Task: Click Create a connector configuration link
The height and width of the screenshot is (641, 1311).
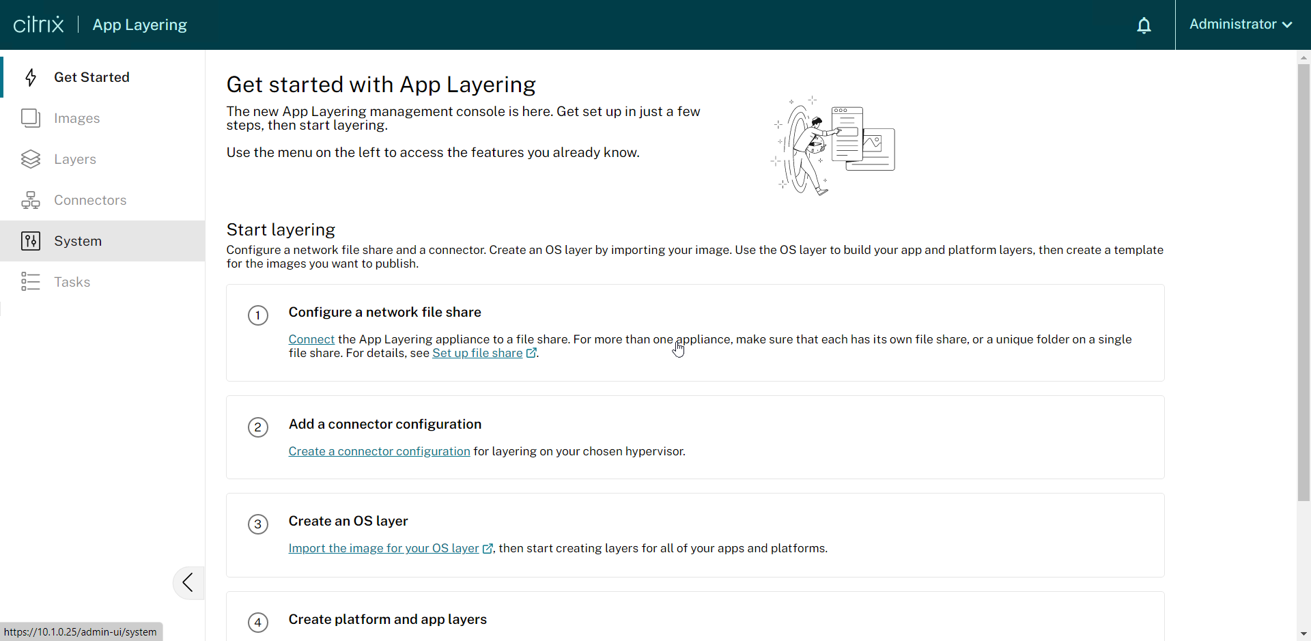Action: coord(379,451)
